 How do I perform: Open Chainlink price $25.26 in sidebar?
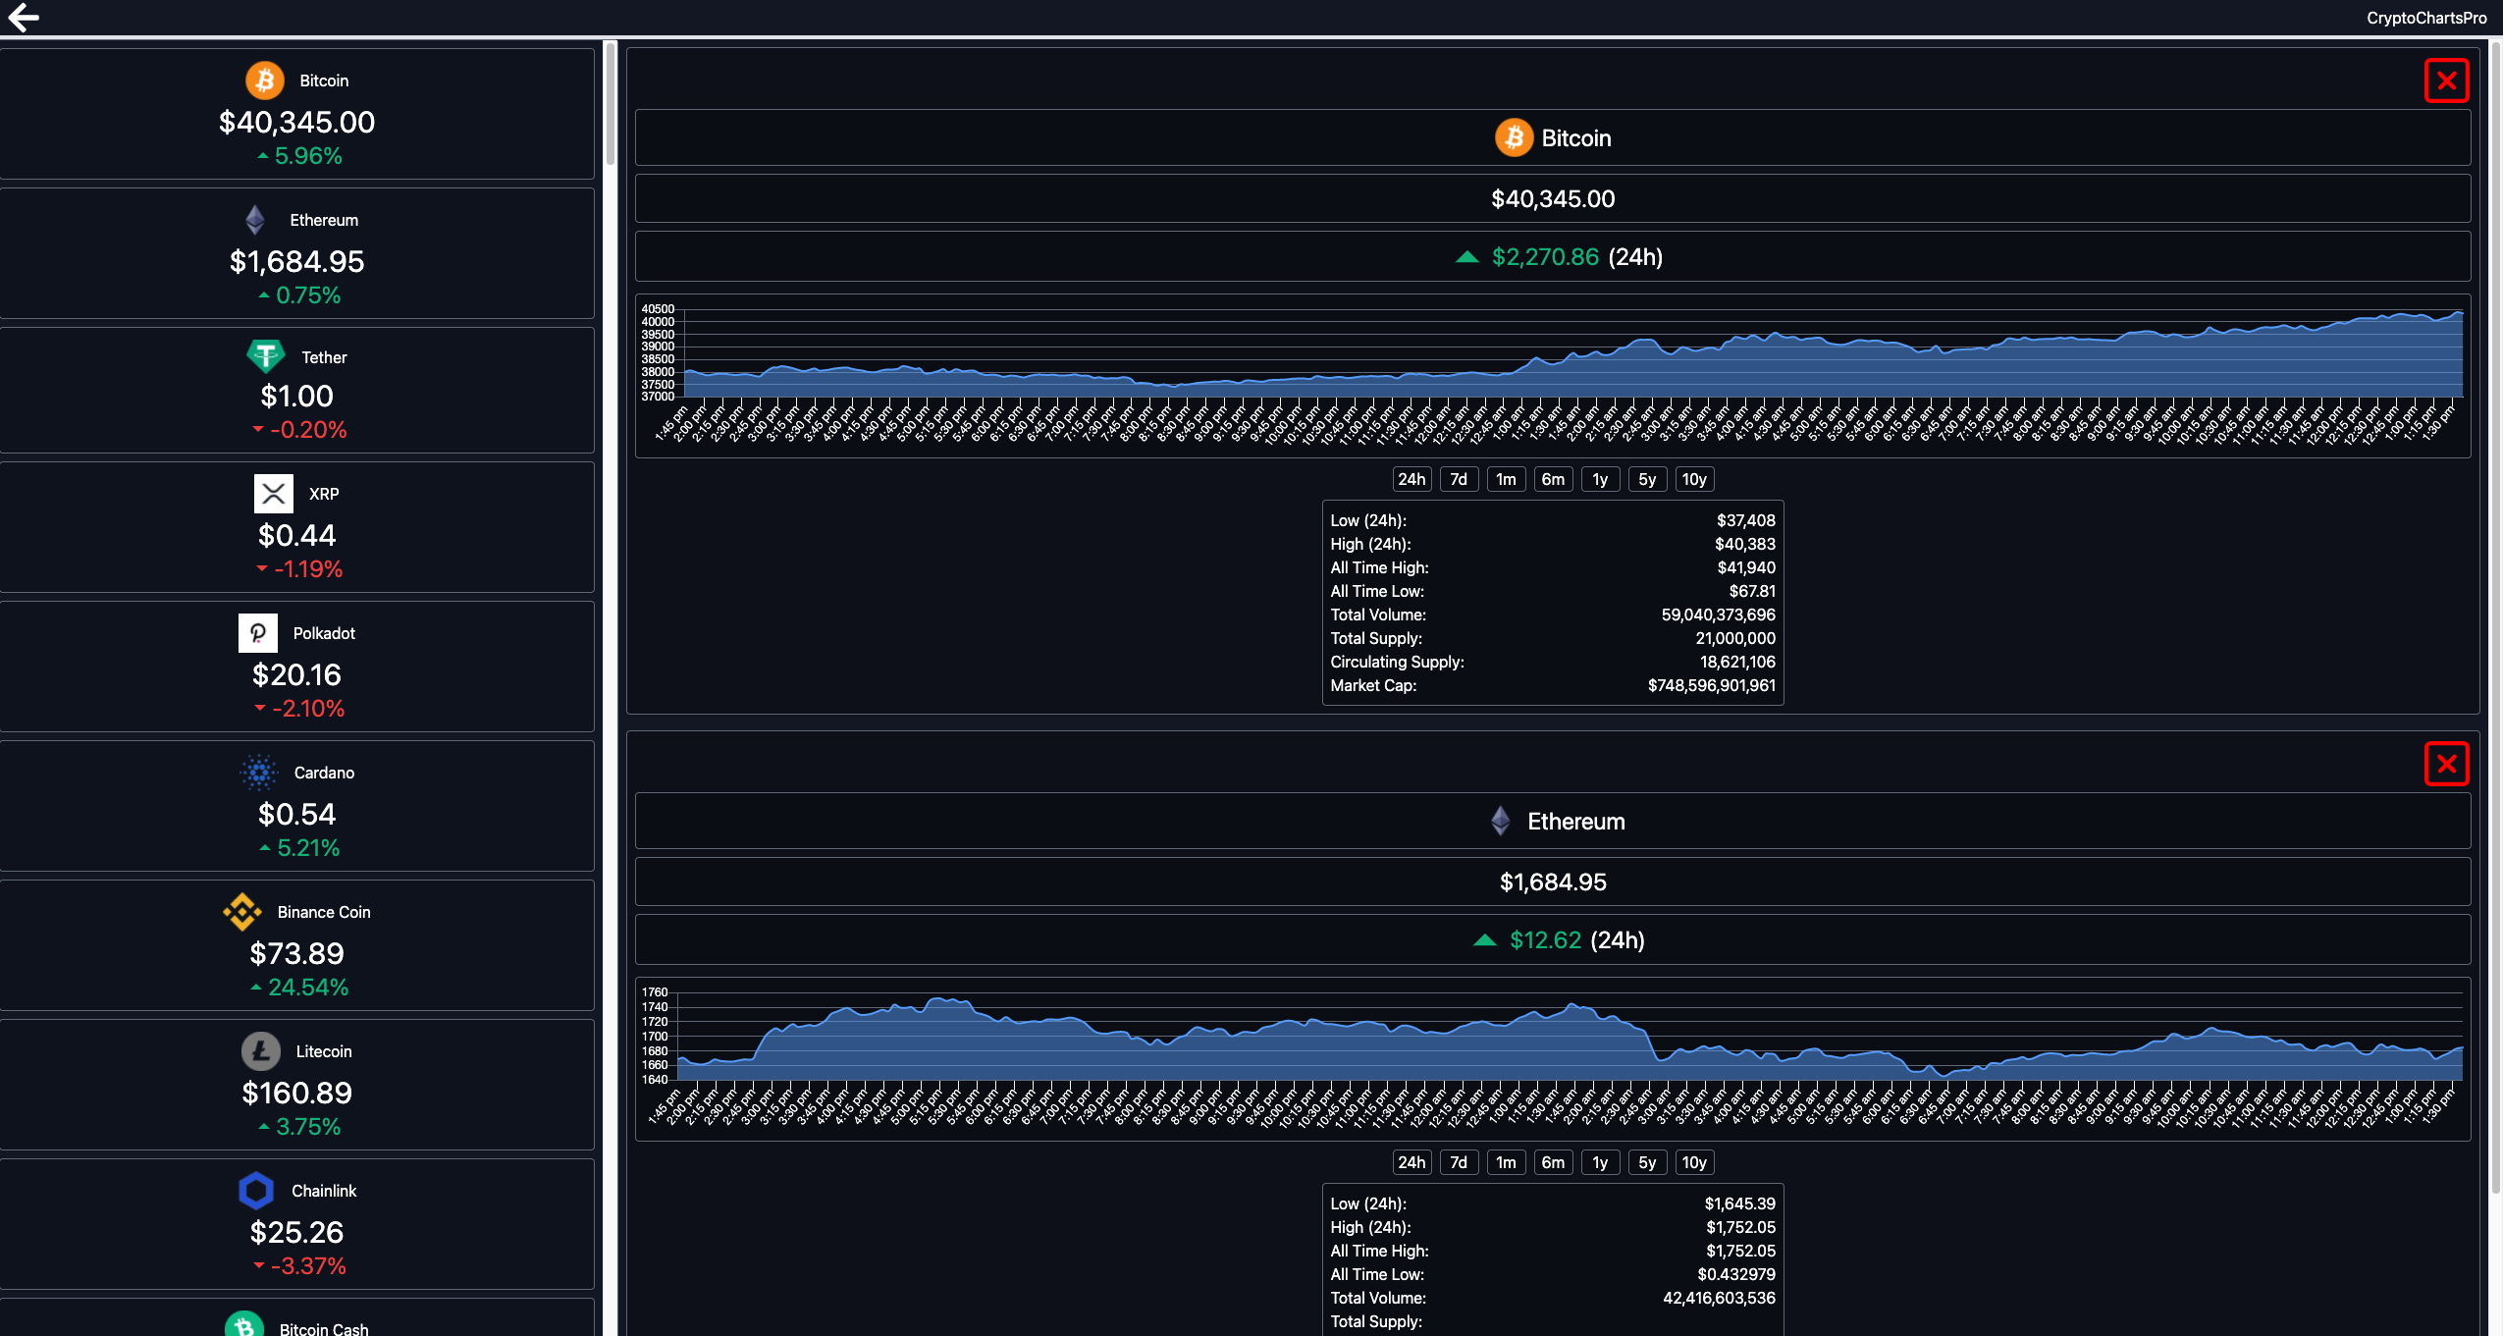296,1232
